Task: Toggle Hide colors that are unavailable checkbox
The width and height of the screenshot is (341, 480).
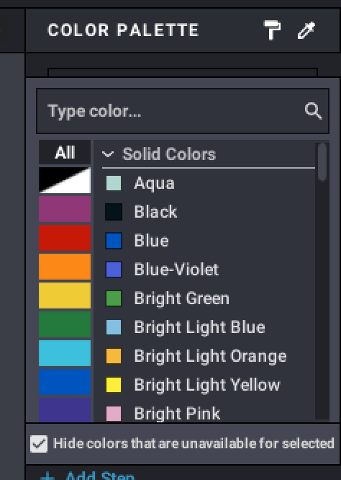Action: tap(39, 443)
